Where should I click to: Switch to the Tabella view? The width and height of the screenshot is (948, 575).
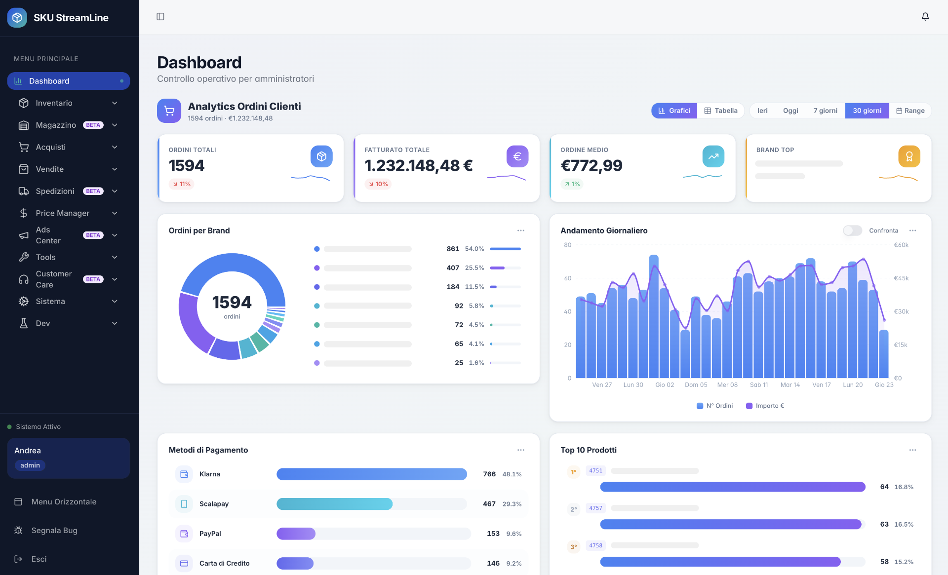720,111
